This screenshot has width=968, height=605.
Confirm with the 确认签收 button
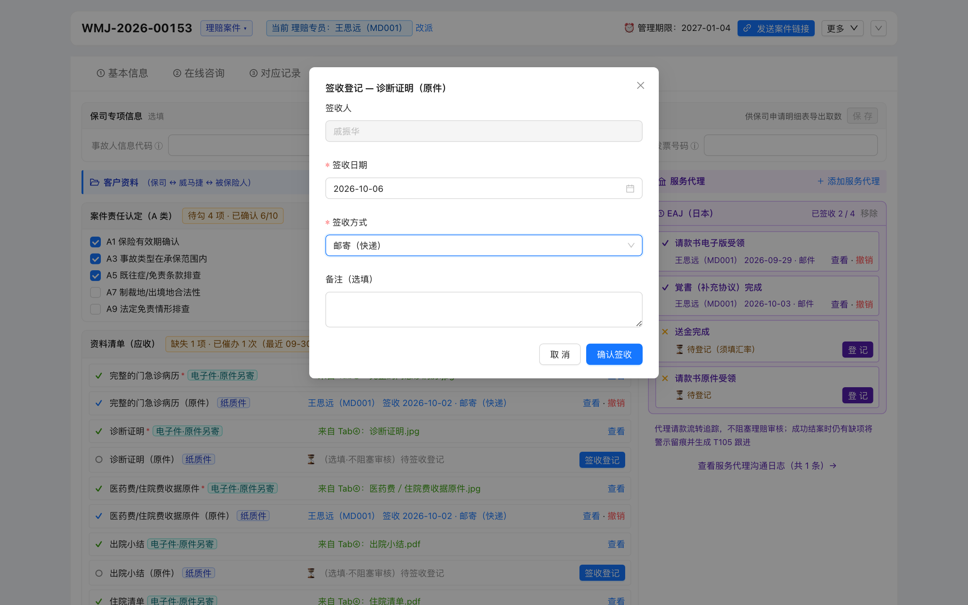(614, 354)
